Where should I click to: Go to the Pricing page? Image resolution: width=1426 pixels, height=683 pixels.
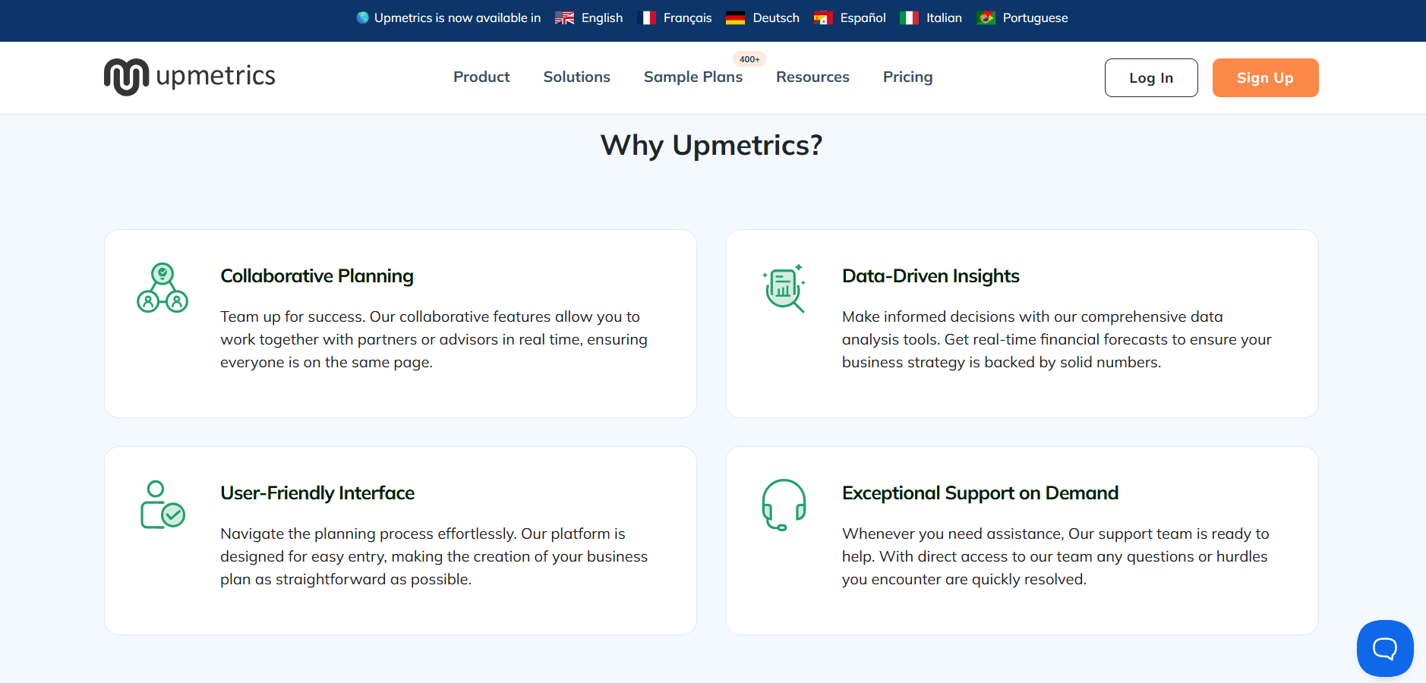pos(908,77)
